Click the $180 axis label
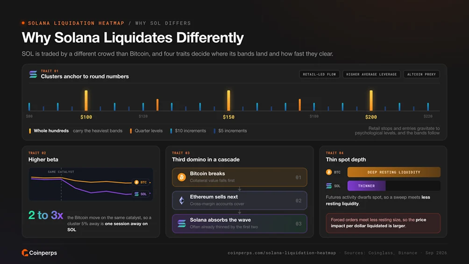469x264 pixels. (x=314, y=116)
